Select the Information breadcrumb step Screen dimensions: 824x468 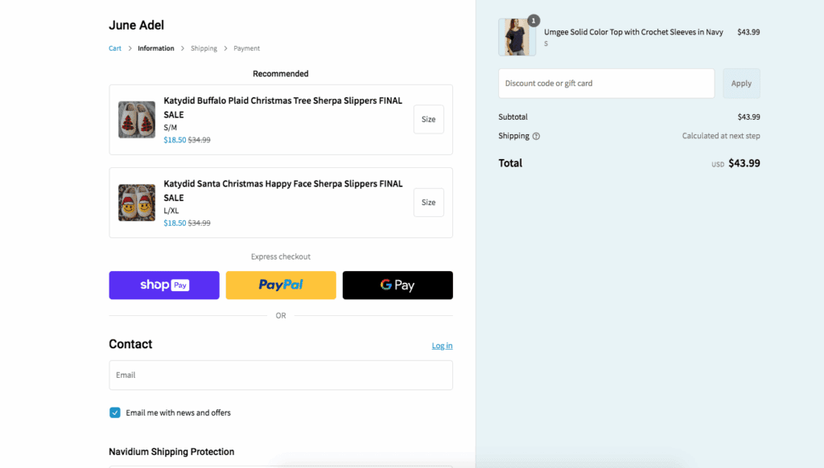pos(156,48)
